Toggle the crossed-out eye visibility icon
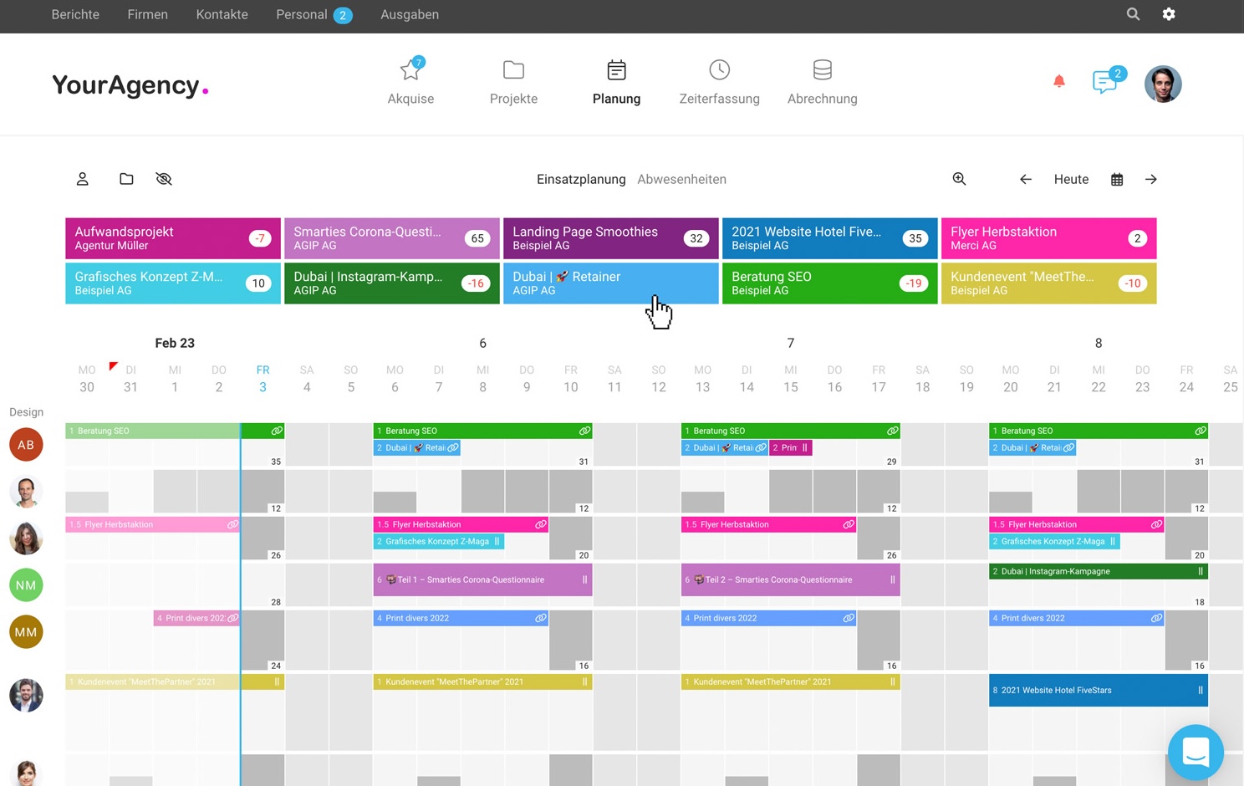 164,179
